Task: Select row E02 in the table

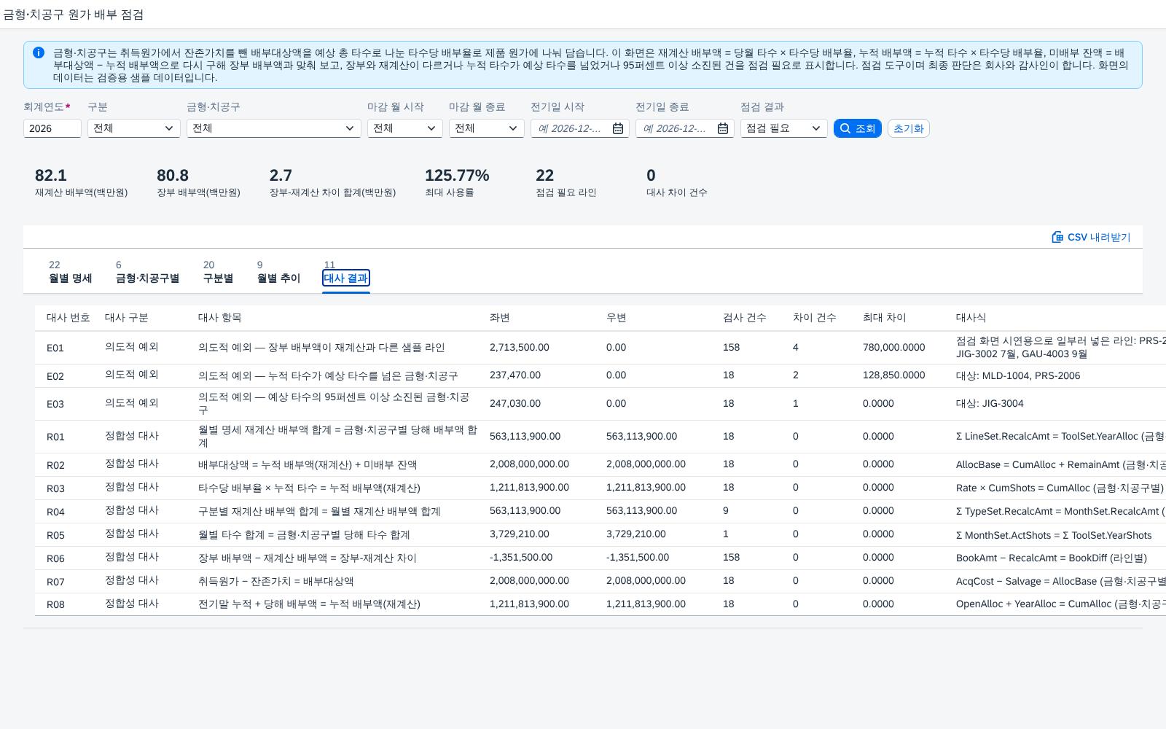Action: point(600,375)
